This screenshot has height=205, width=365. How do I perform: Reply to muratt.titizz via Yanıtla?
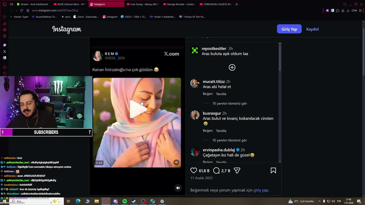(x=221, y=94)
